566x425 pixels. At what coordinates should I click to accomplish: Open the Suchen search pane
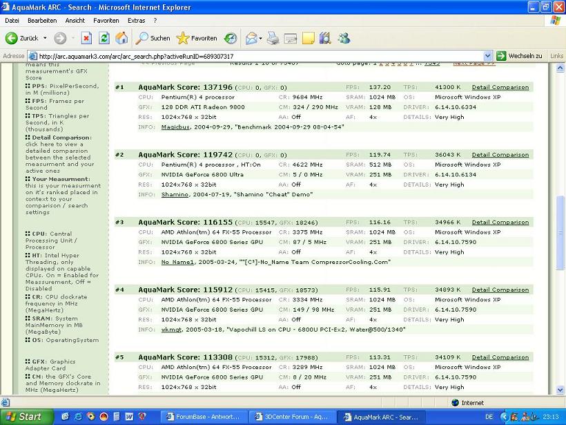pos(153,38)
